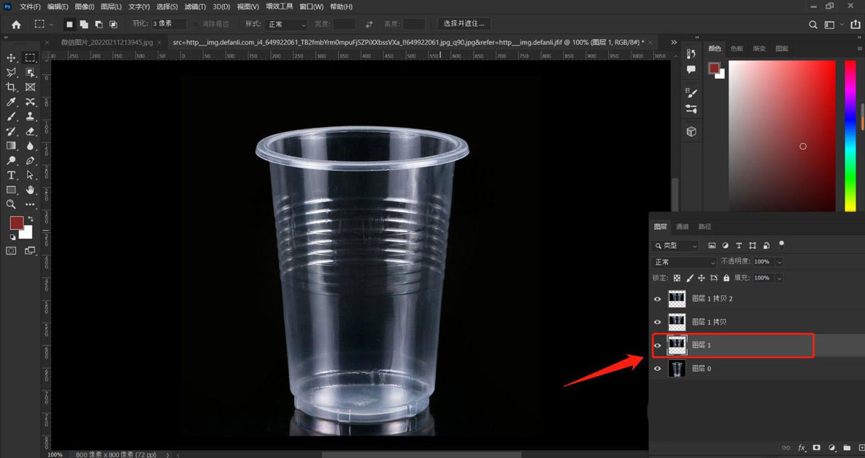The width and height of the screenshot is (865, 458).
Task: Choose Subtract from Selection mode
Action: click(99, 25)
